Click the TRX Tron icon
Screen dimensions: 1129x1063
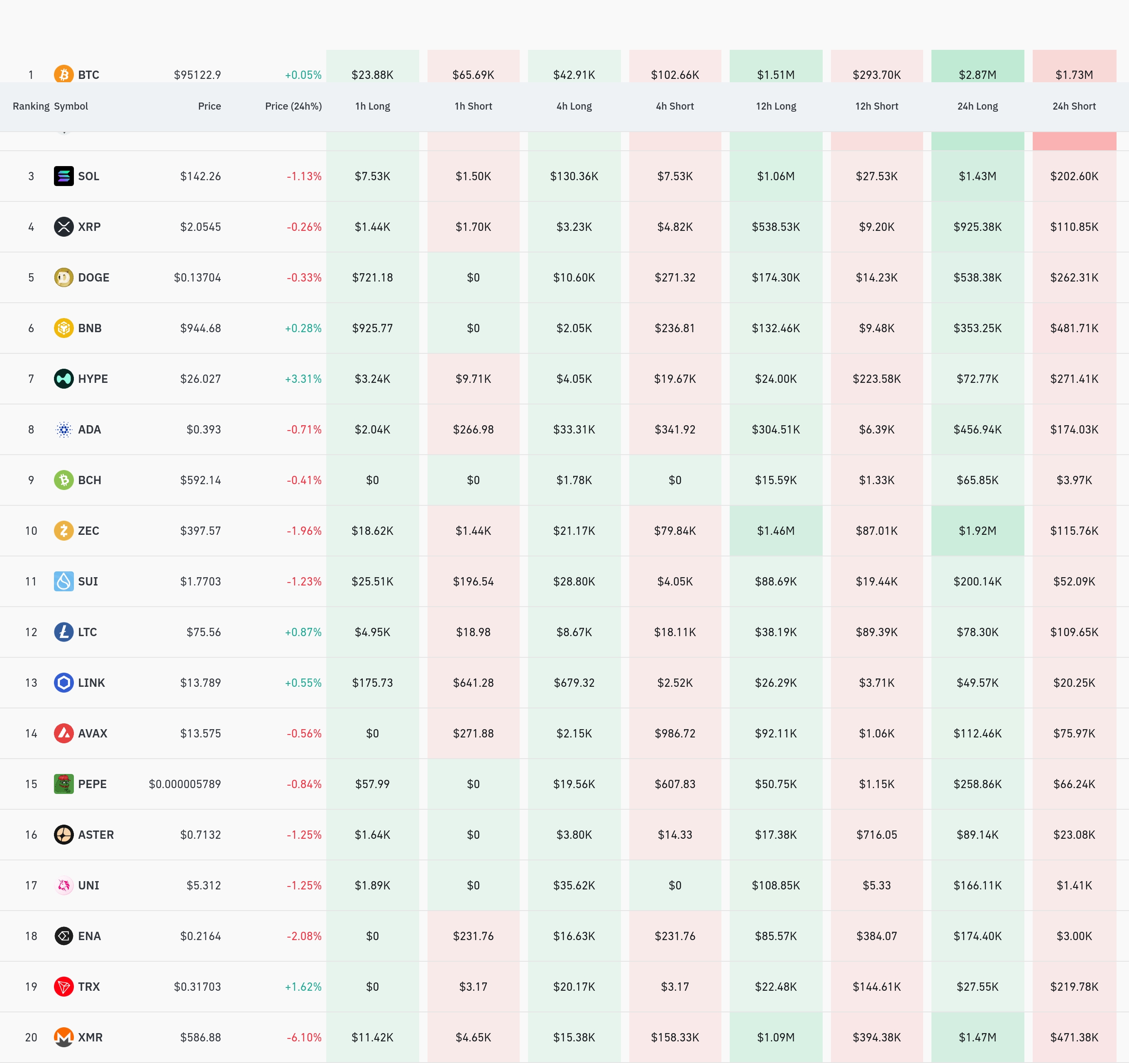coord(64,986)
